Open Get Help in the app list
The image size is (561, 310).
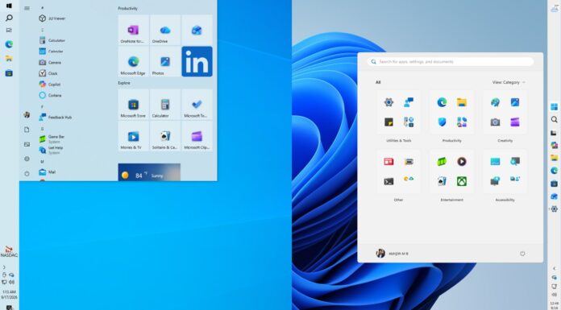[51, 150]
